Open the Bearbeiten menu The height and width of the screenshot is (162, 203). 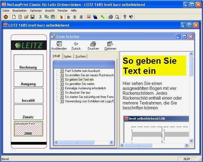[x=19, y=11]
